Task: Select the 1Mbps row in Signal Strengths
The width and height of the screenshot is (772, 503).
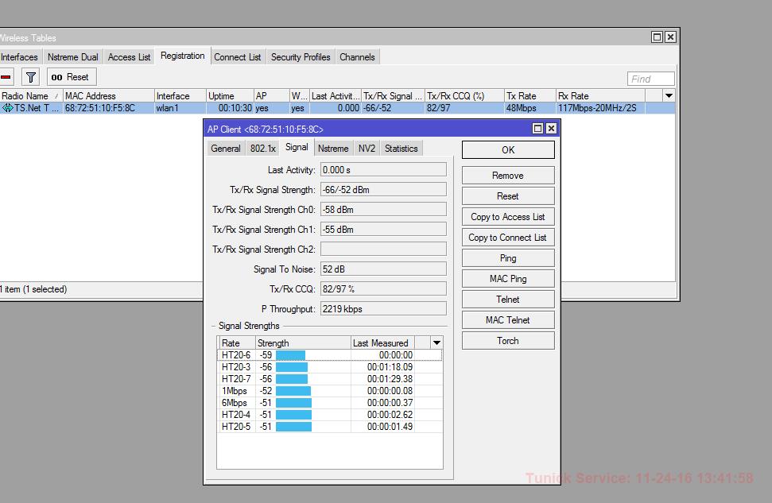Action: click(329, 391)
